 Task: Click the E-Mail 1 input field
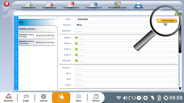(128, 38)
